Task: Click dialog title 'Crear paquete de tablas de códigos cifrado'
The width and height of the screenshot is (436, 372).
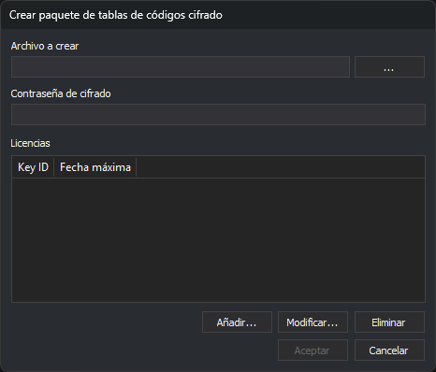Action: pyautogui.click(x=116, y=15)
